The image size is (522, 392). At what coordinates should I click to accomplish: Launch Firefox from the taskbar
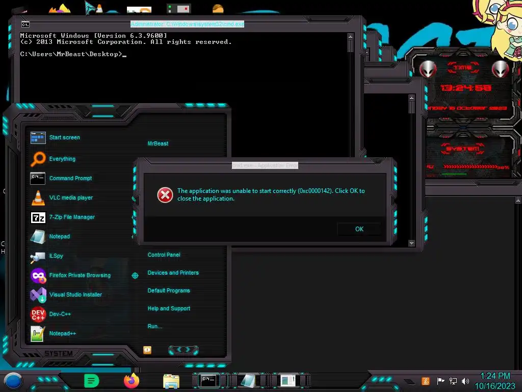tap(132, 381)
